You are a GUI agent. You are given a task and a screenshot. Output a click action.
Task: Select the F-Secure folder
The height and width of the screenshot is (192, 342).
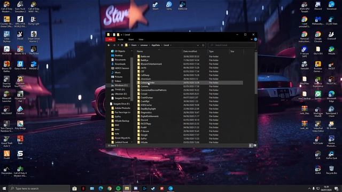(190, 131)
